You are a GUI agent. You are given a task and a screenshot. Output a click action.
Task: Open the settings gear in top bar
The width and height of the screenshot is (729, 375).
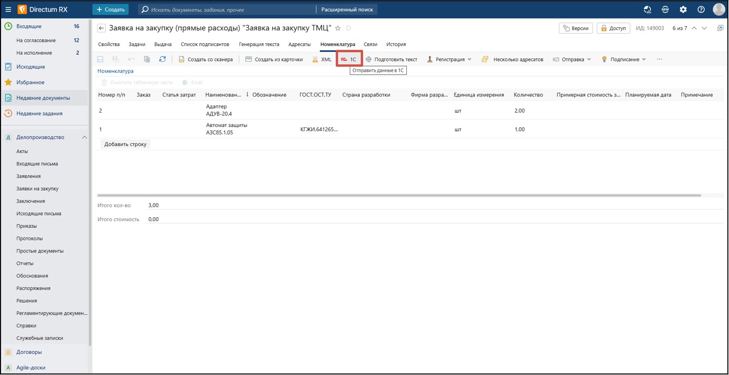pyautogui.click(x=683, y=10)
